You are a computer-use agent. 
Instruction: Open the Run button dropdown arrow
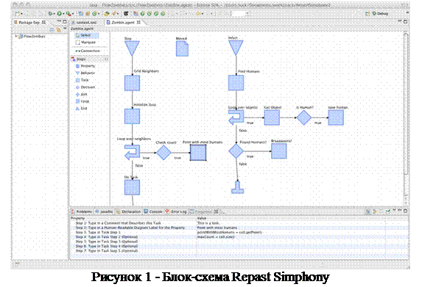[63, 13]
